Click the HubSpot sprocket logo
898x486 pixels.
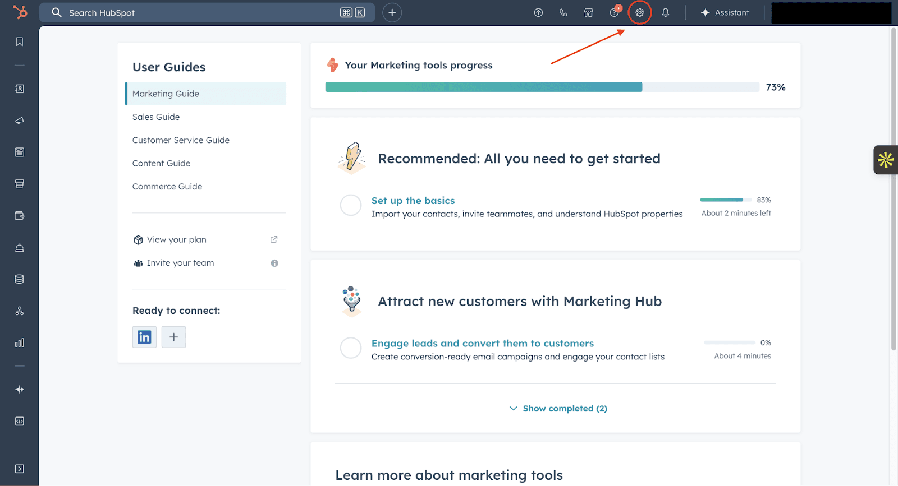tap(20, 12)
